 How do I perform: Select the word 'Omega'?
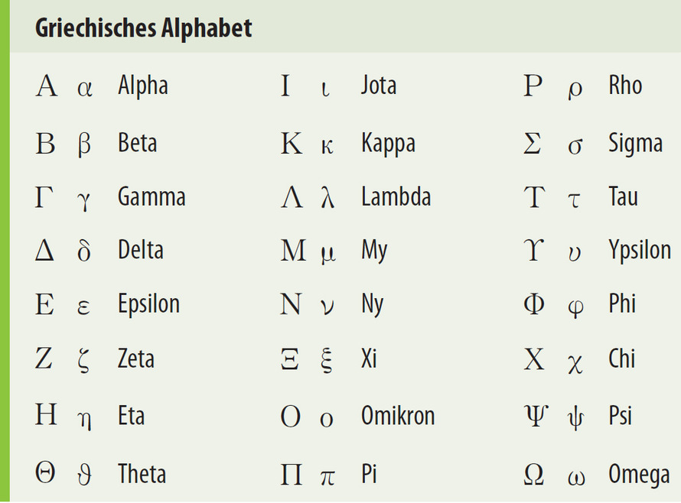[639, 475]
